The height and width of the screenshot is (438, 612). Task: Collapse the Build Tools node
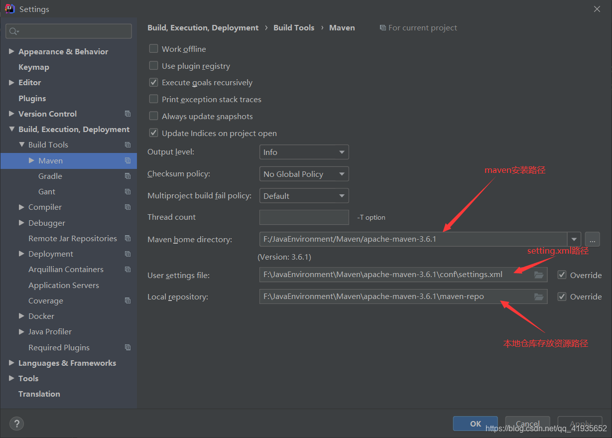pyautogui.click(x=21, y=145)
